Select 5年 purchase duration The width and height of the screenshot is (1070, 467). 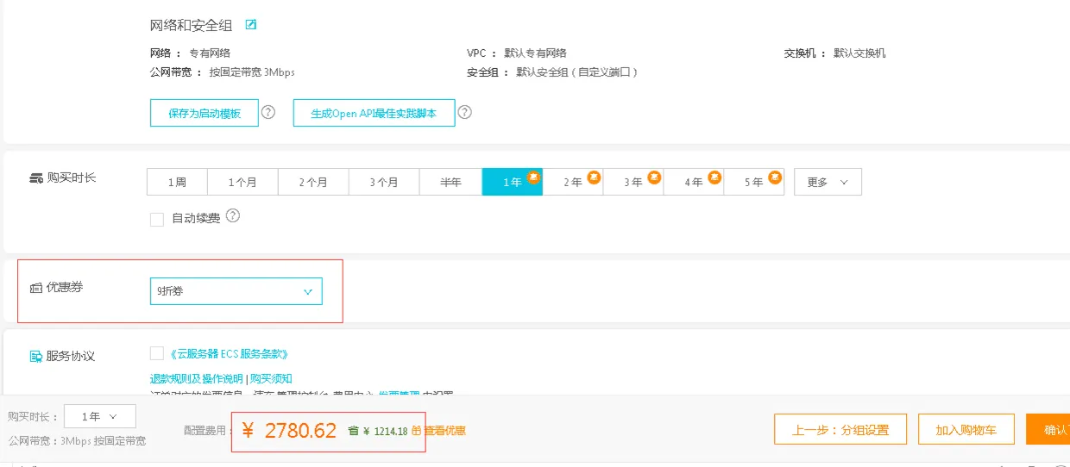pos(754,182)
